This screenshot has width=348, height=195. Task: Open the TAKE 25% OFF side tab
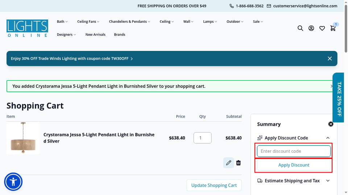338,97
